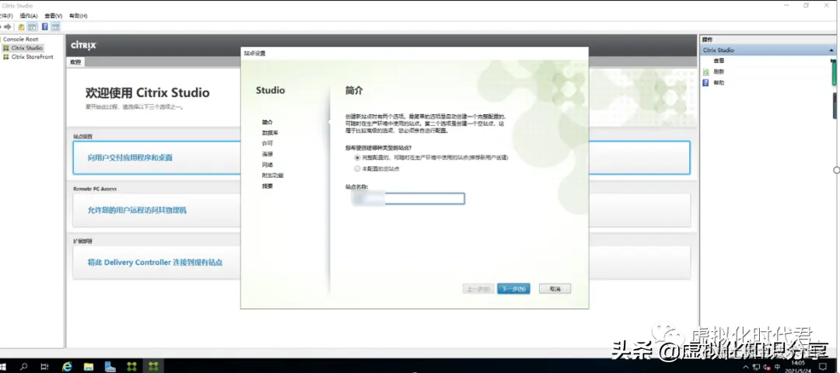840x373 pixels.
Task: Open the 帮助(H) menu
Action: click(x=79, y=16)
